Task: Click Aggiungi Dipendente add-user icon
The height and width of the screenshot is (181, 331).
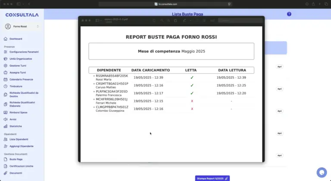Action: 6,146
